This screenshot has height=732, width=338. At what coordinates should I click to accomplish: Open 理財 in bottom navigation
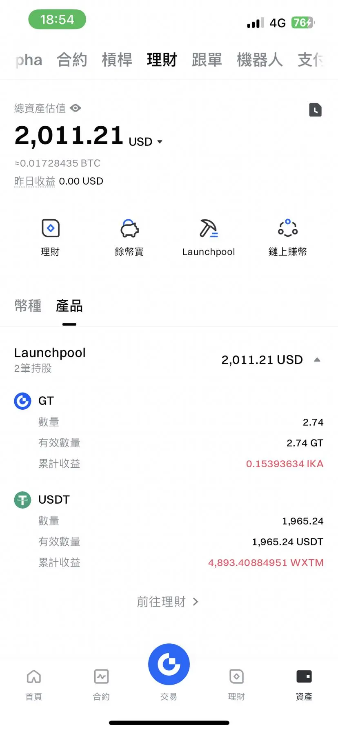click(x=236, y=685)
